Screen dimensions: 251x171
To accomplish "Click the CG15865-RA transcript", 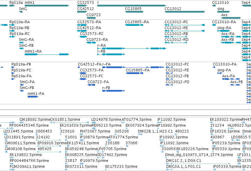I will click(134, 25).
